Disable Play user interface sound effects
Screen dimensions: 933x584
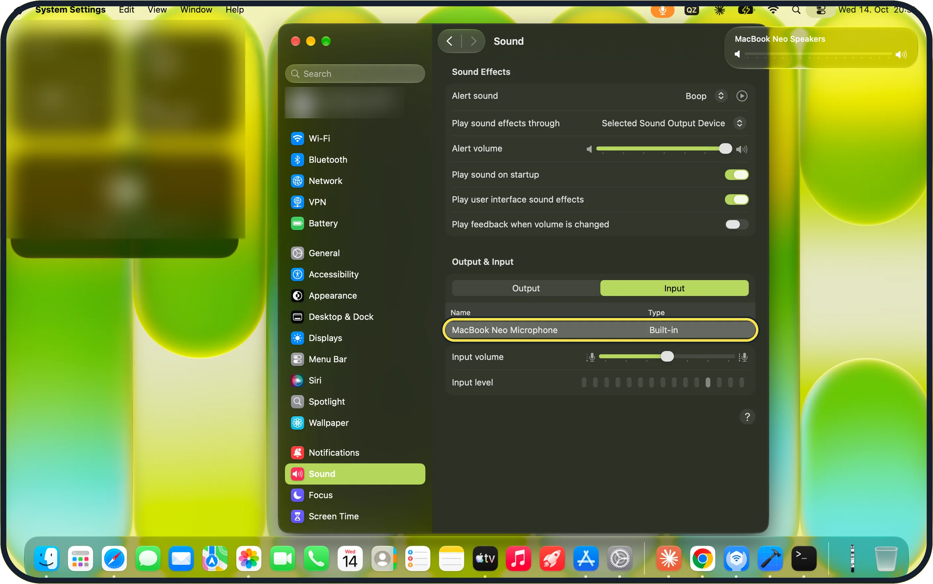737,200
